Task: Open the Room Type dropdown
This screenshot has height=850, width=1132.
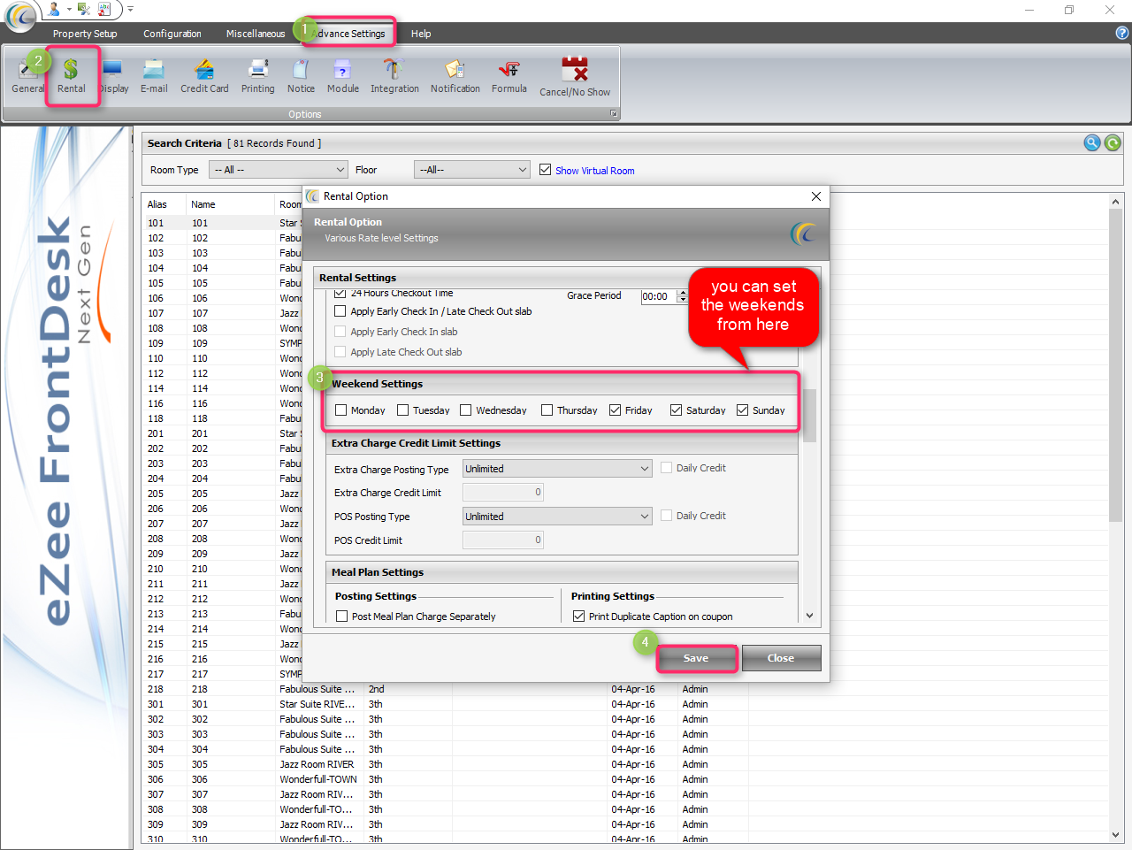Action: pyautogui.click(x=279, y=170)
